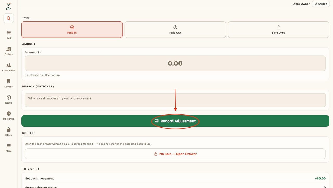Viewport: 333px width, 188px height.
Task: Open the Stock box icon
Action: pyautogui.click(x=9, y=97)
